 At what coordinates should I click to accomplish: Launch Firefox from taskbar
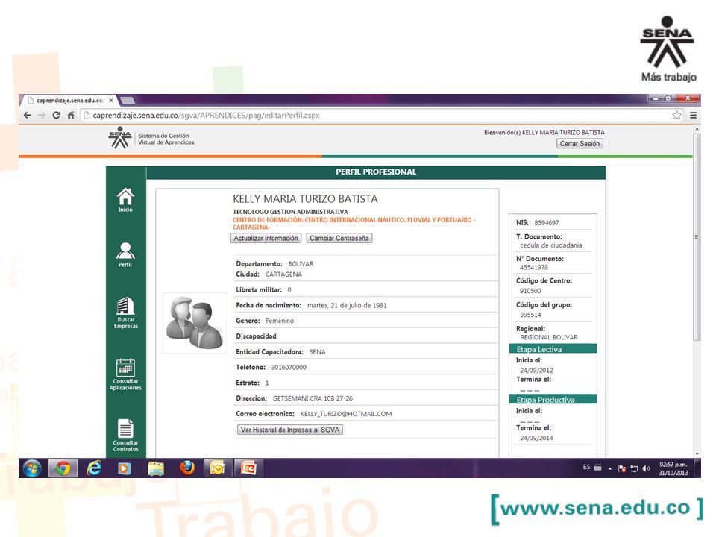point(186,468)
